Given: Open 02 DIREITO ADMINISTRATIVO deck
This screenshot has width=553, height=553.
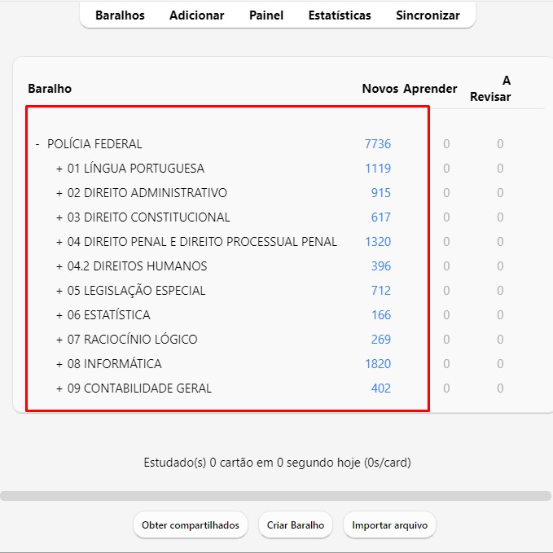Looking at the screenshot, I should click(147, 192).
